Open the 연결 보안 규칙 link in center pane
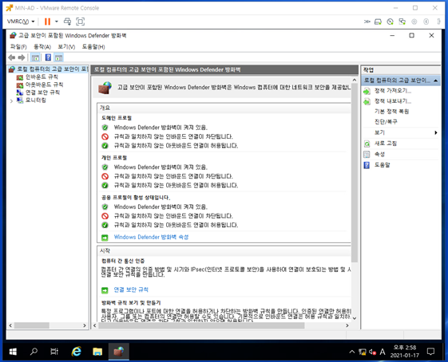Image resolution: width=448 pixels, height=362 pixels. click(131, 289)
